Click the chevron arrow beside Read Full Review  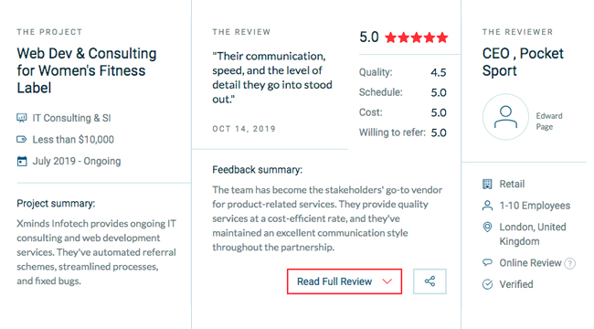387,281
